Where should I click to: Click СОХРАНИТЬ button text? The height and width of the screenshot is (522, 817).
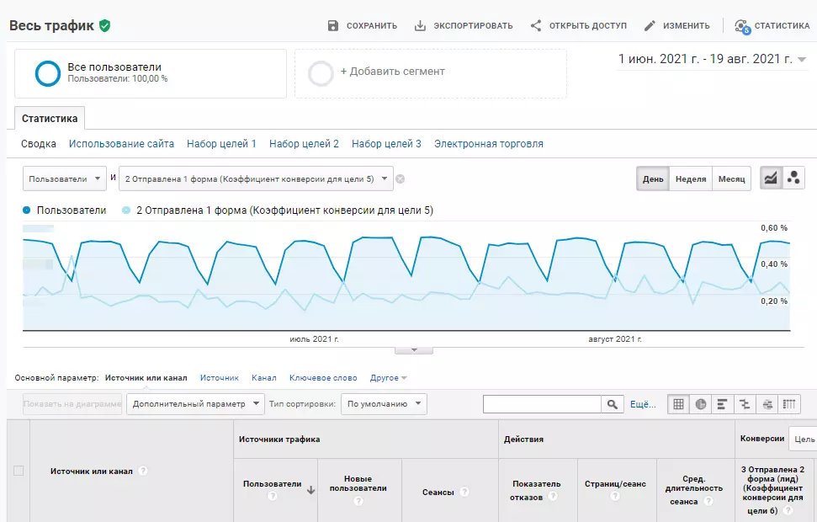(x=372, y=25)
